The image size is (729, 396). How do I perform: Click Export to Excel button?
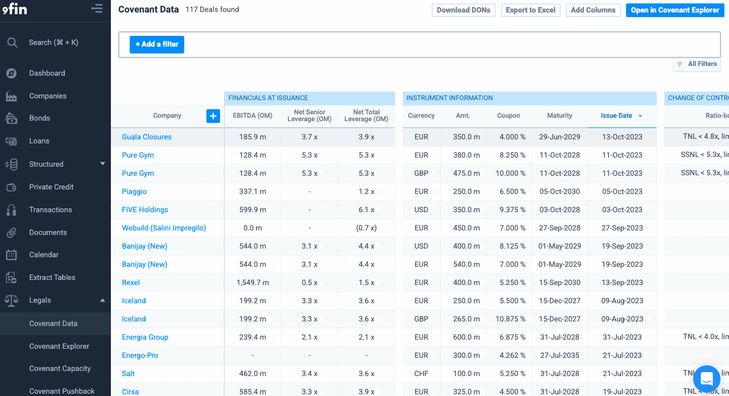click(x=531, y=10)
